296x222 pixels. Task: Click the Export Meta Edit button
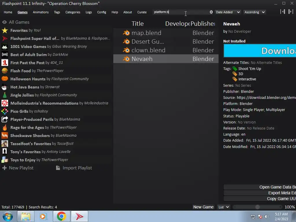coord(260,193)
